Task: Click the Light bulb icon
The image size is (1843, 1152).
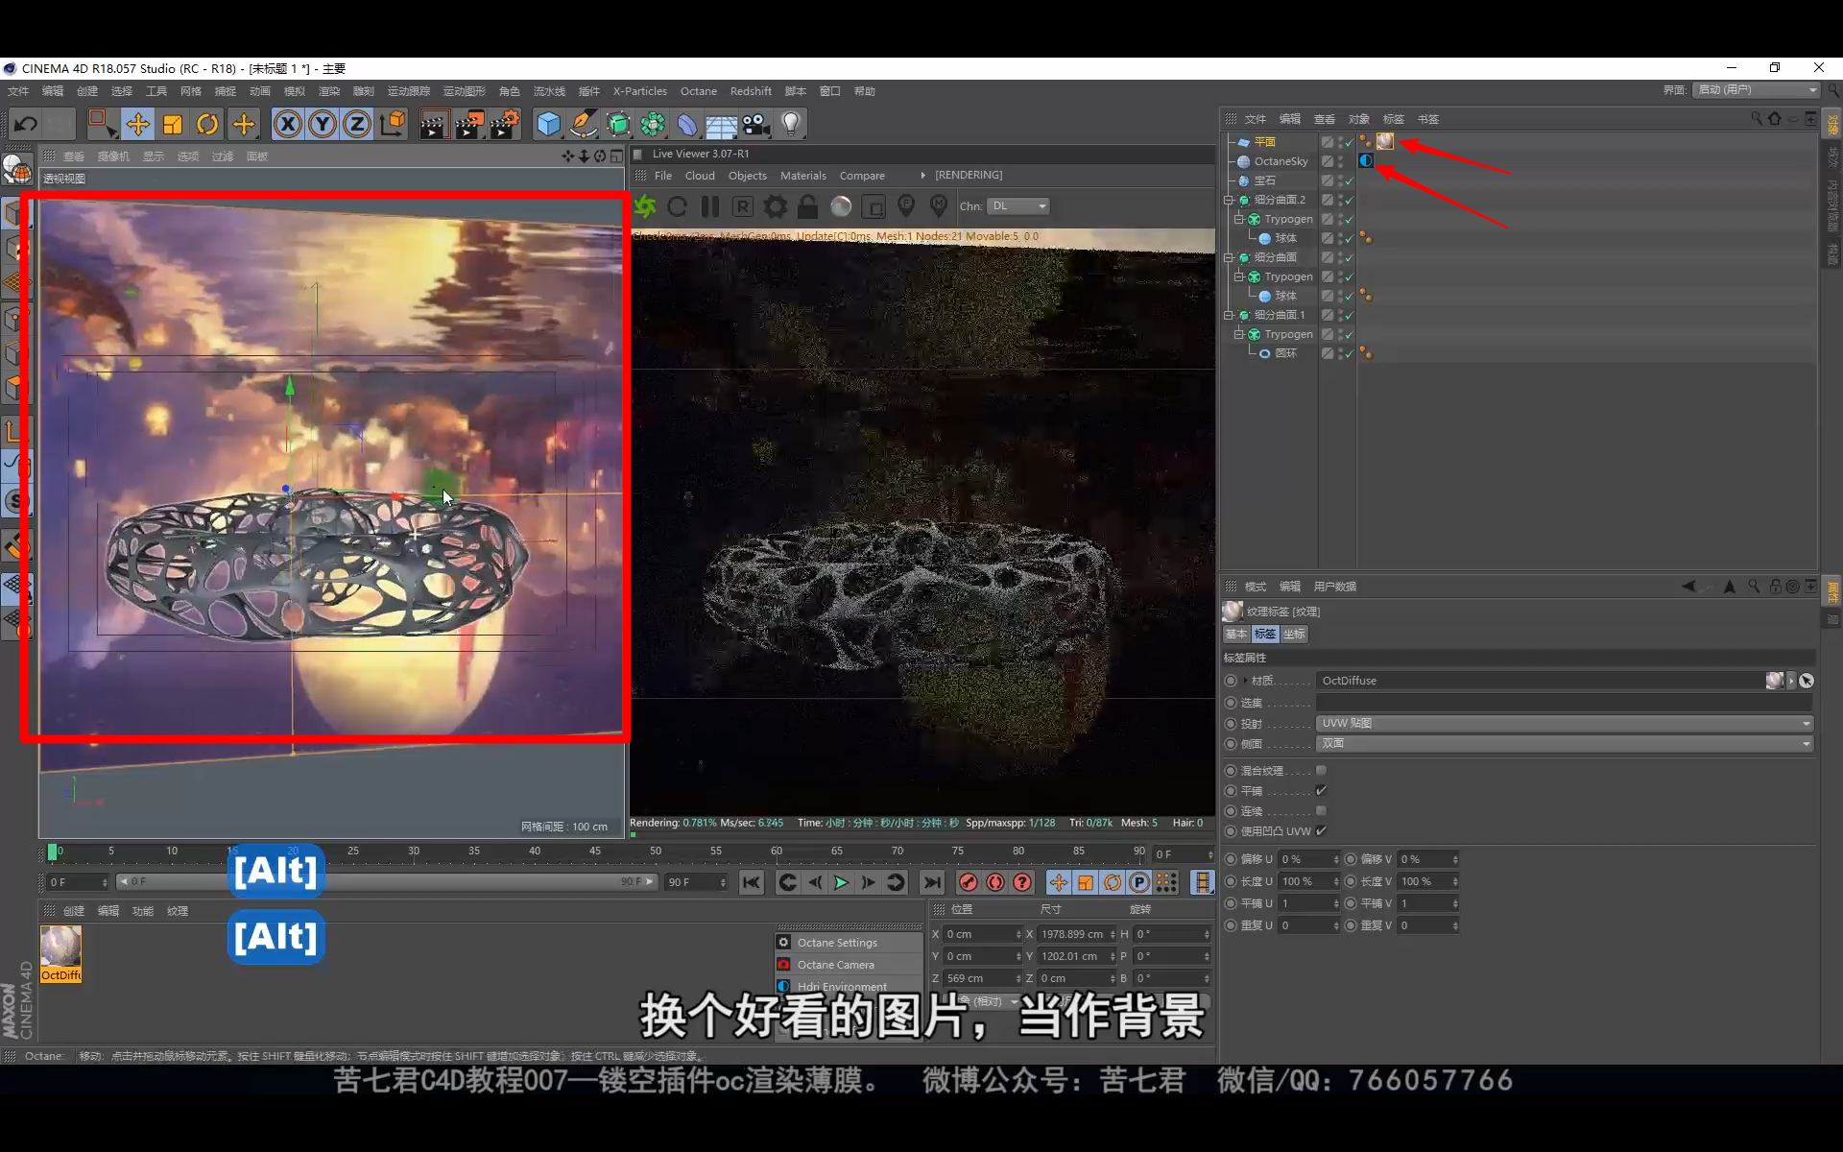Action: point(791,124)
